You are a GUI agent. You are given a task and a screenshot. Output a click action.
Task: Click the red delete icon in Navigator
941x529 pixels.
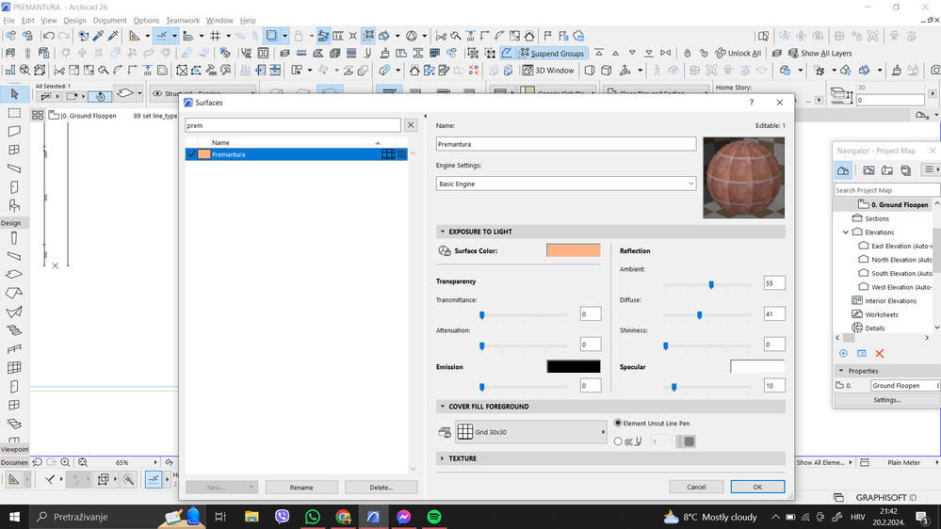click(880, 354)
